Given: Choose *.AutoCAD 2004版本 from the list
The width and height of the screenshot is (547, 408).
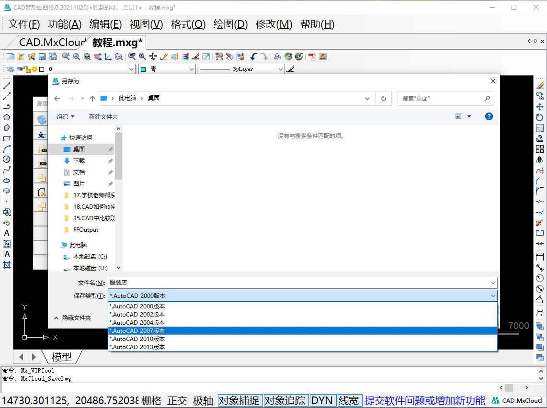Looking at the screenshot, I should pos(303,323).
